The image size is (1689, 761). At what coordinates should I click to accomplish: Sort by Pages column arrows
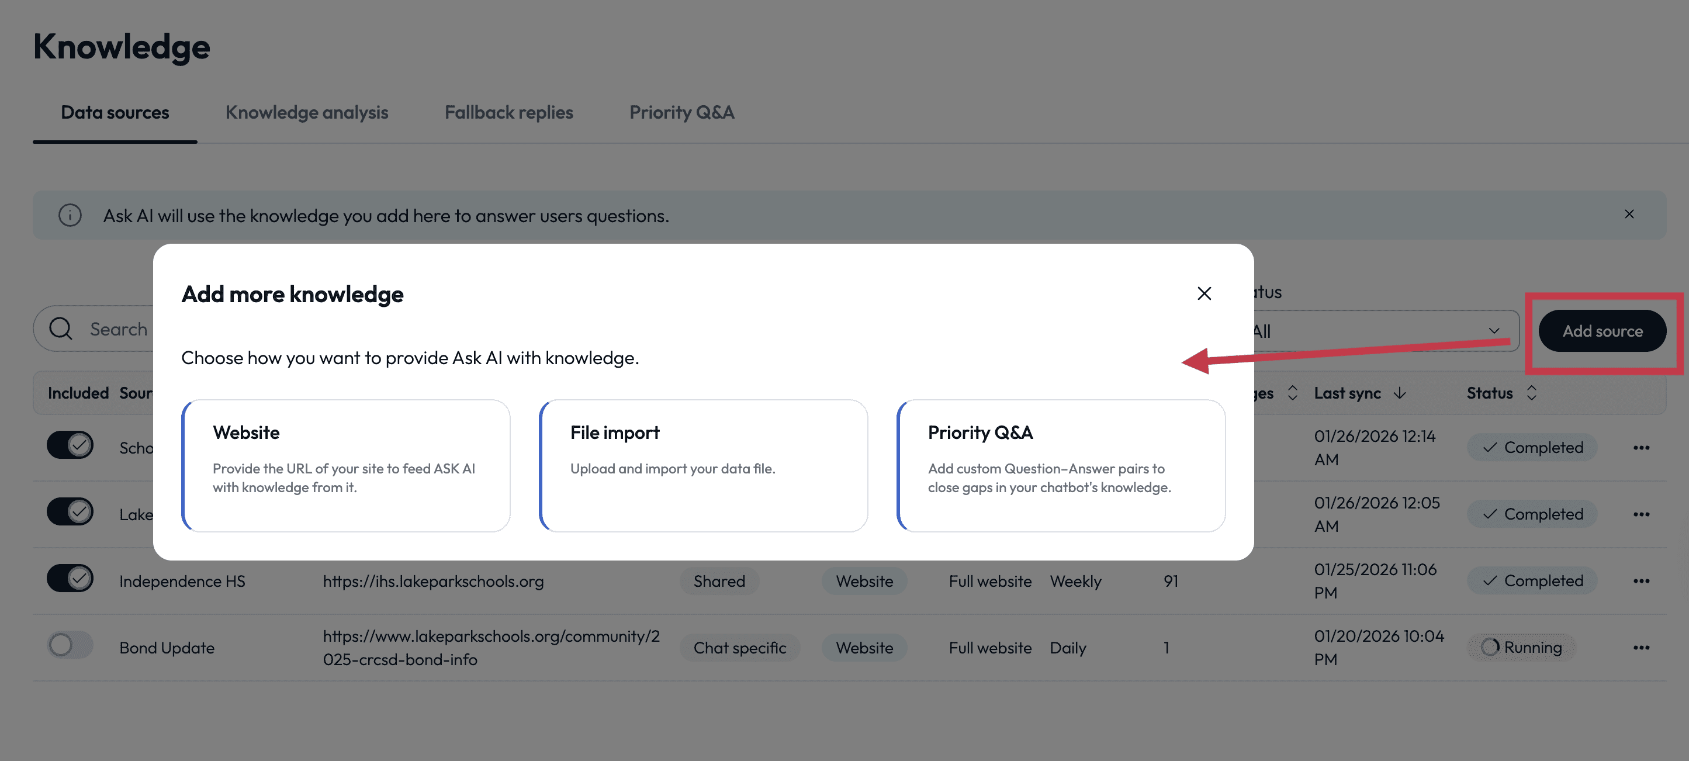(1292, 393)
